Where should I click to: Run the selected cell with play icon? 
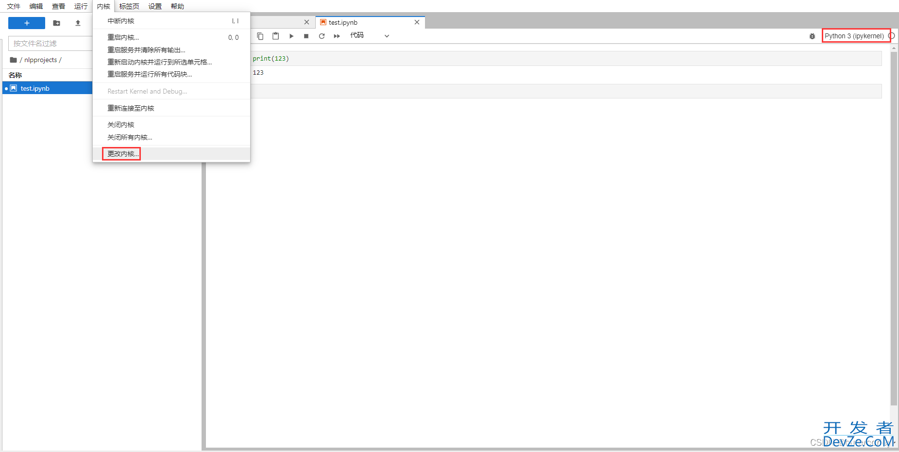coord(291,36)
